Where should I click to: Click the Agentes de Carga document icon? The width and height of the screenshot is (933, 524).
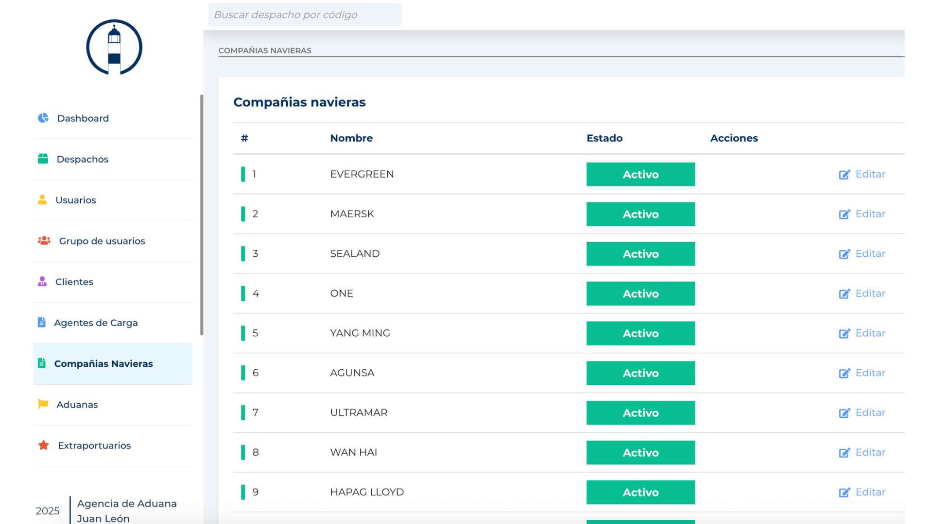42,322
